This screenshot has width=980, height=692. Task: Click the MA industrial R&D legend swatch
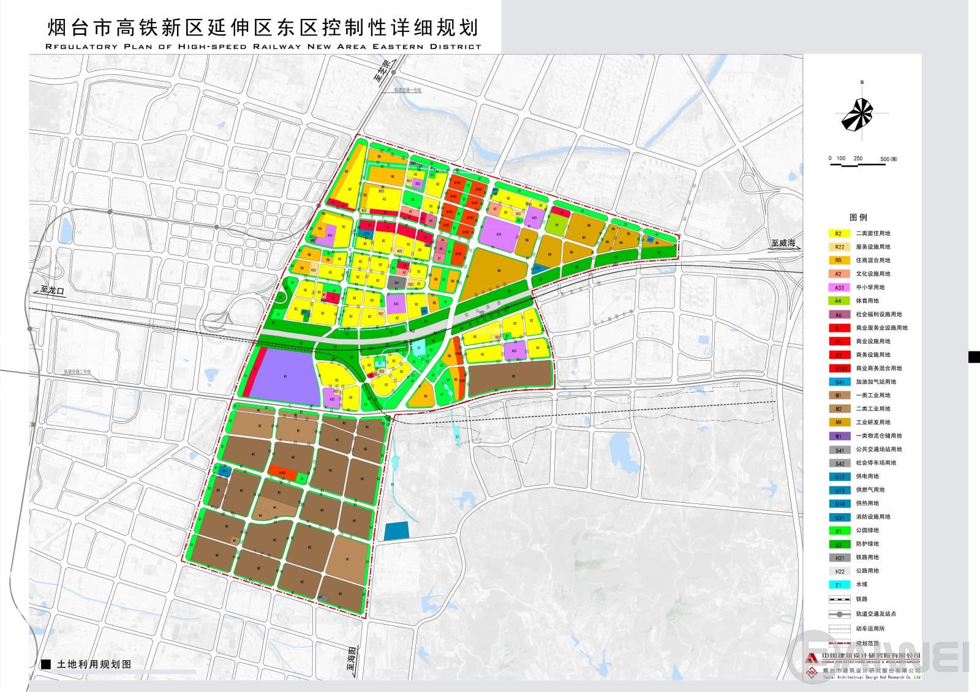tap(839, 423)
